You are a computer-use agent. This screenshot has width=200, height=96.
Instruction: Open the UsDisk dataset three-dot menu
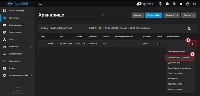coord(192,44)
